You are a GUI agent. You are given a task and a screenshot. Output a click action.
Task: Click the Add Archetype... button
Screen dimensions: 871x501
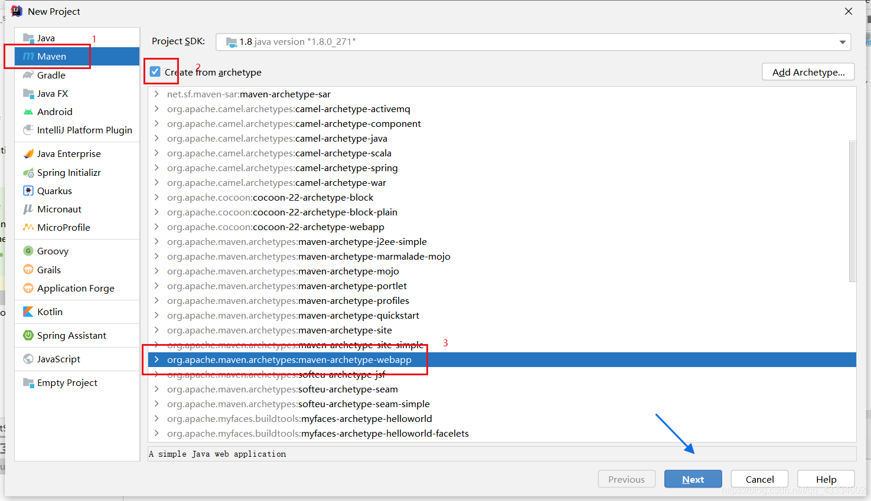point(808,72)
